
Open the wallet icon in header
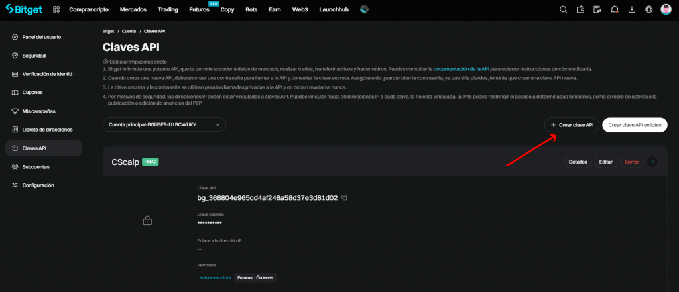tap(581, 9)
